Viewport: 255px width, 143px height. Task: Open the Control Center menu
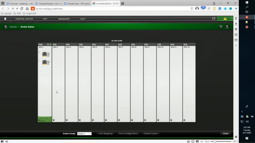[24, 19]
